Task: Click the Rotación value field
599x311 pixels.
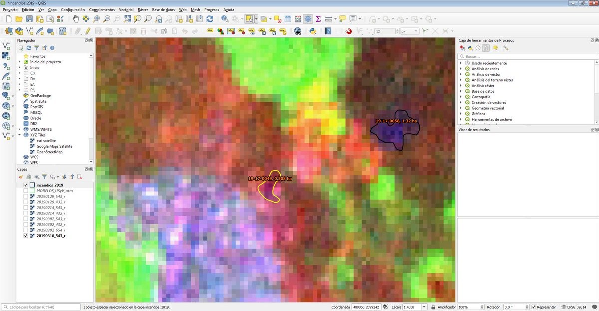Action: point(513,307)
